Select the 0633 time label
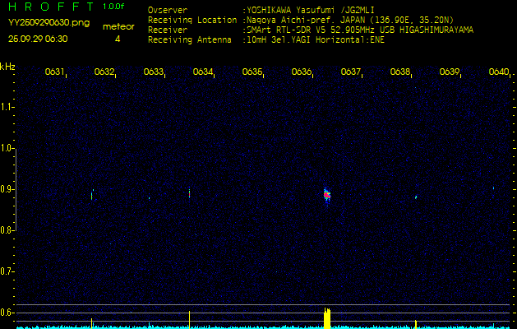 153,72
